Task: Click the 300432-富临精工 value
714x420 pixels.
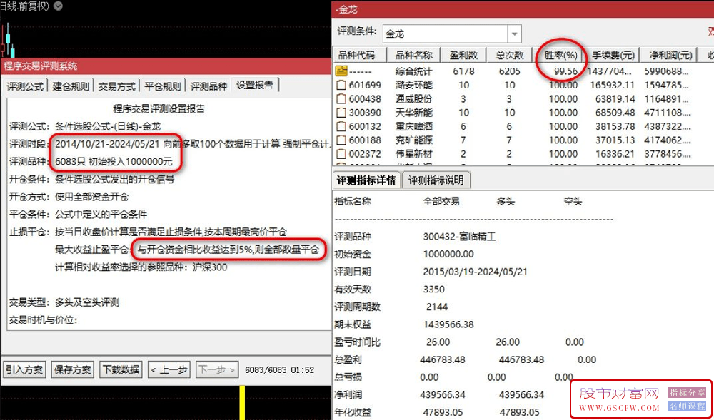Action: (458, 236)
